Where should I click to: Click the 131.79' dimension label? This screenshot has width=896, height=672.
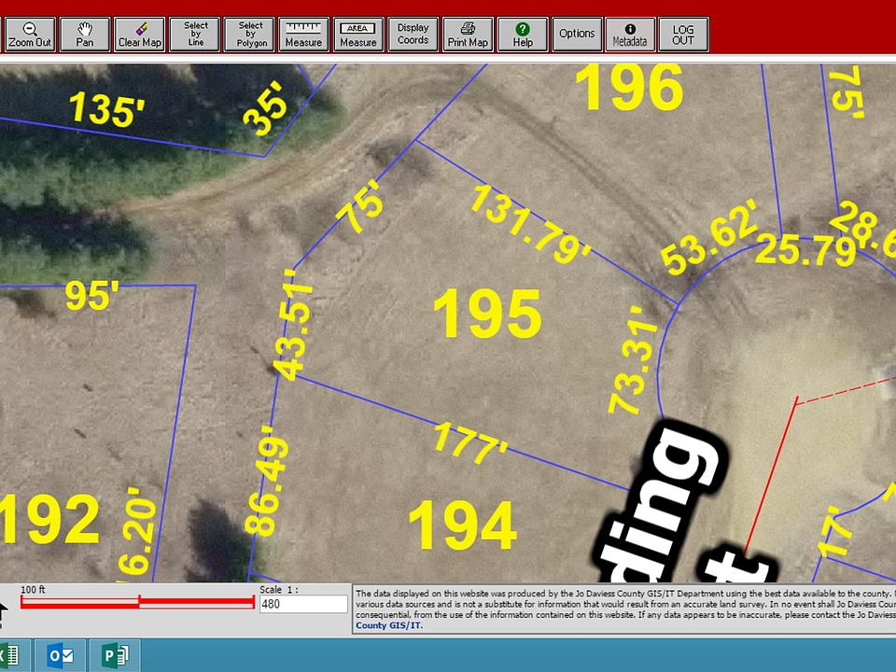tap(531, 225)
